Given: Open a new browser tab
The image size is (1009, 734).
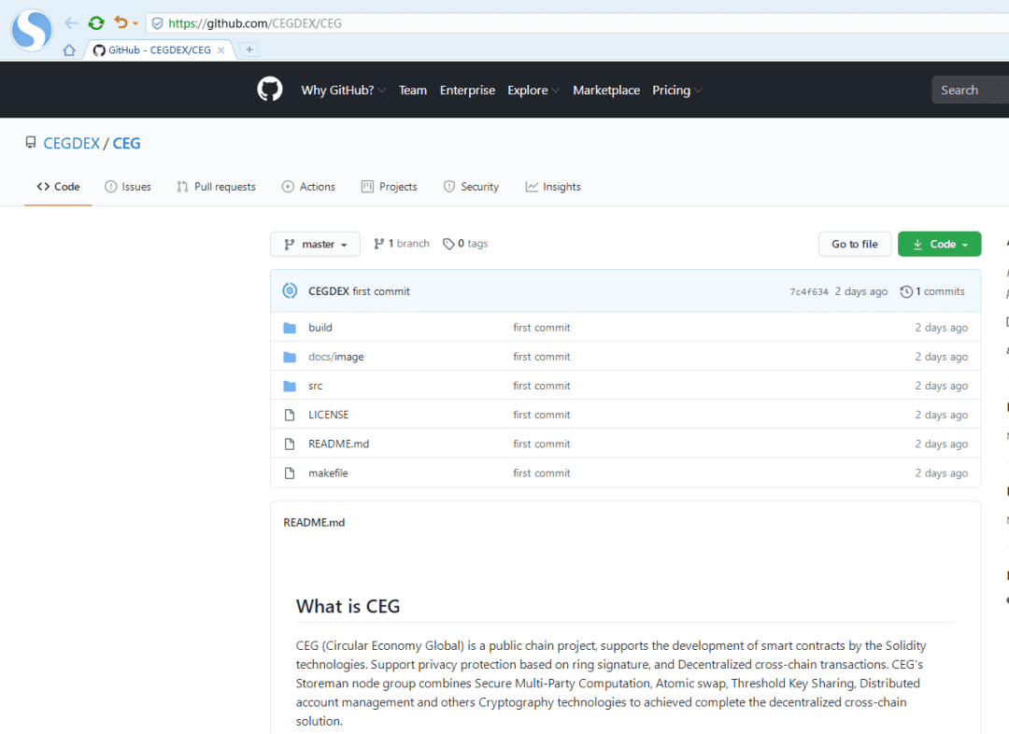Looking at the screenshot, I should tap(249, 49).
